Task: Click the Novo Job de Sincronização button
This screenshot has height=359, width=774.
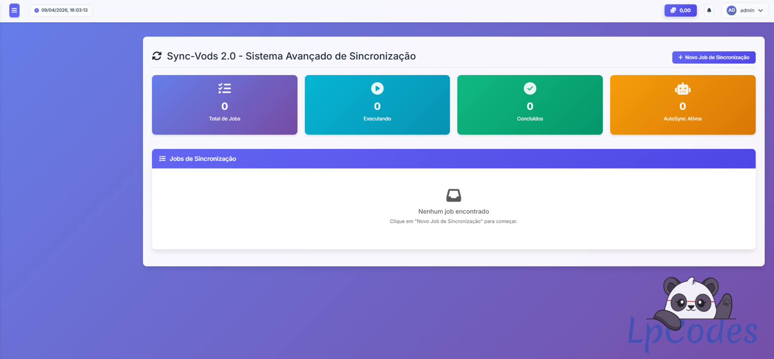Action: tap(713, 57)
